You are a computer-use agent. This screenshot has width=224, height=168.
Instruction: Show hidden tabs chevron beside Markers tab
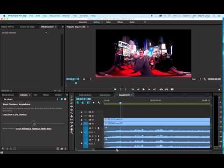(67, 95)
